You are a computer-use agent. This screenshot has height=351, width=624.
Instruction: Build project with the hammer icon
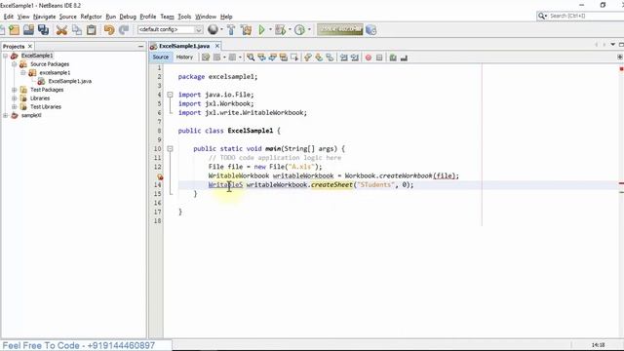pyautogui.click(x=231, y=30)
